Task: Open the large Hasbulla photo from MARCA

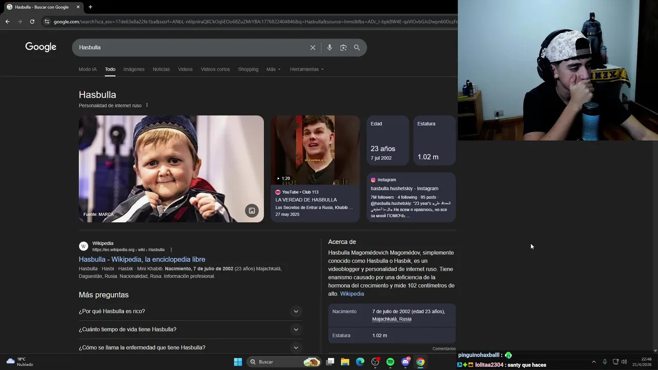Action: [x=171, y=169]
